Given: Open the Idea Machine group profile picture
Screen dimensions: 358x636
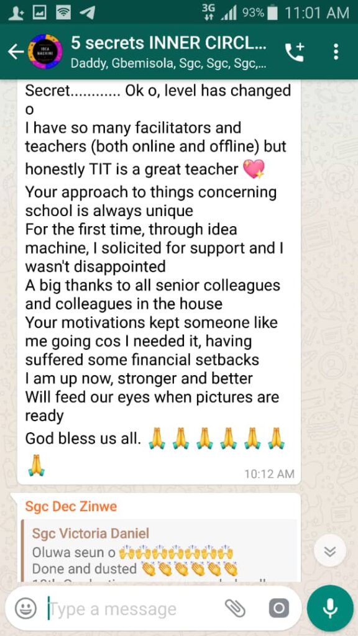Looking at the screenshot, I should [x=45, y=52].
